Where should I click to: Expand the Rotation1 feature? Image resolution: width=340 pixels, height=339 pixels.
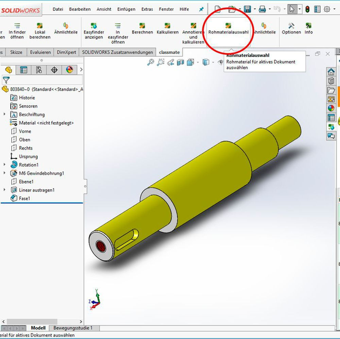coord(4,165)
